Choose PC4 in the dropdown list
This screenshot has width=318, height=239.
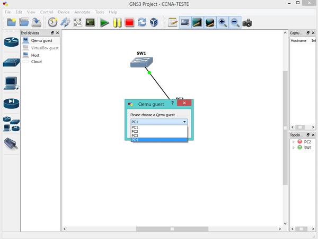coord(159,140)
